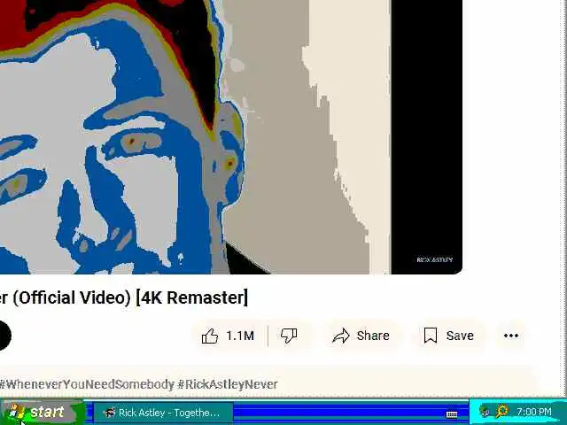Screen dimensions: 567x425
Task: Switch to 'Rick Astley - Togethe…' taskbar window
Action: 163,413
